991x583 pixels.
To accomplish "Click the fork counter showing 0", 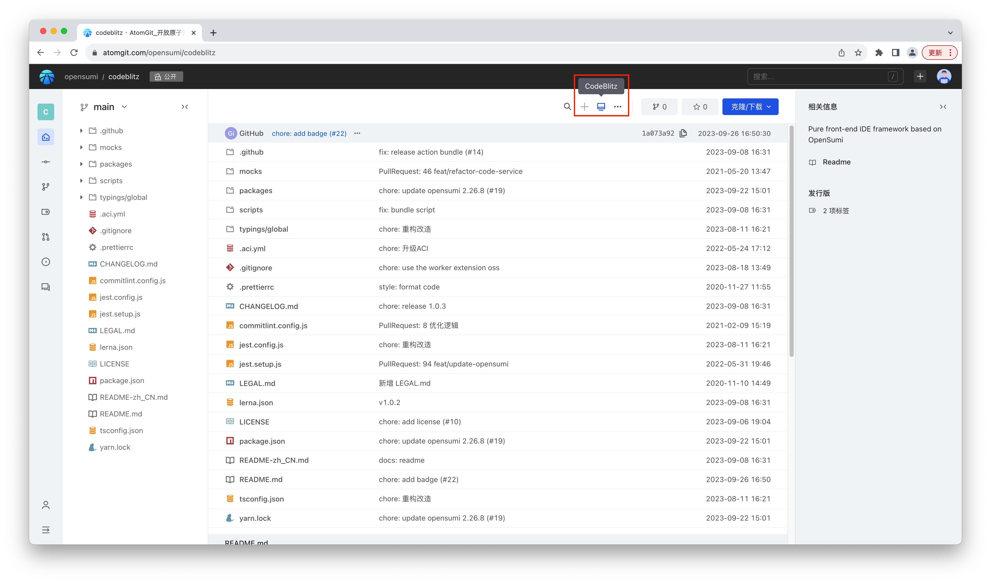I will (659, 107).
